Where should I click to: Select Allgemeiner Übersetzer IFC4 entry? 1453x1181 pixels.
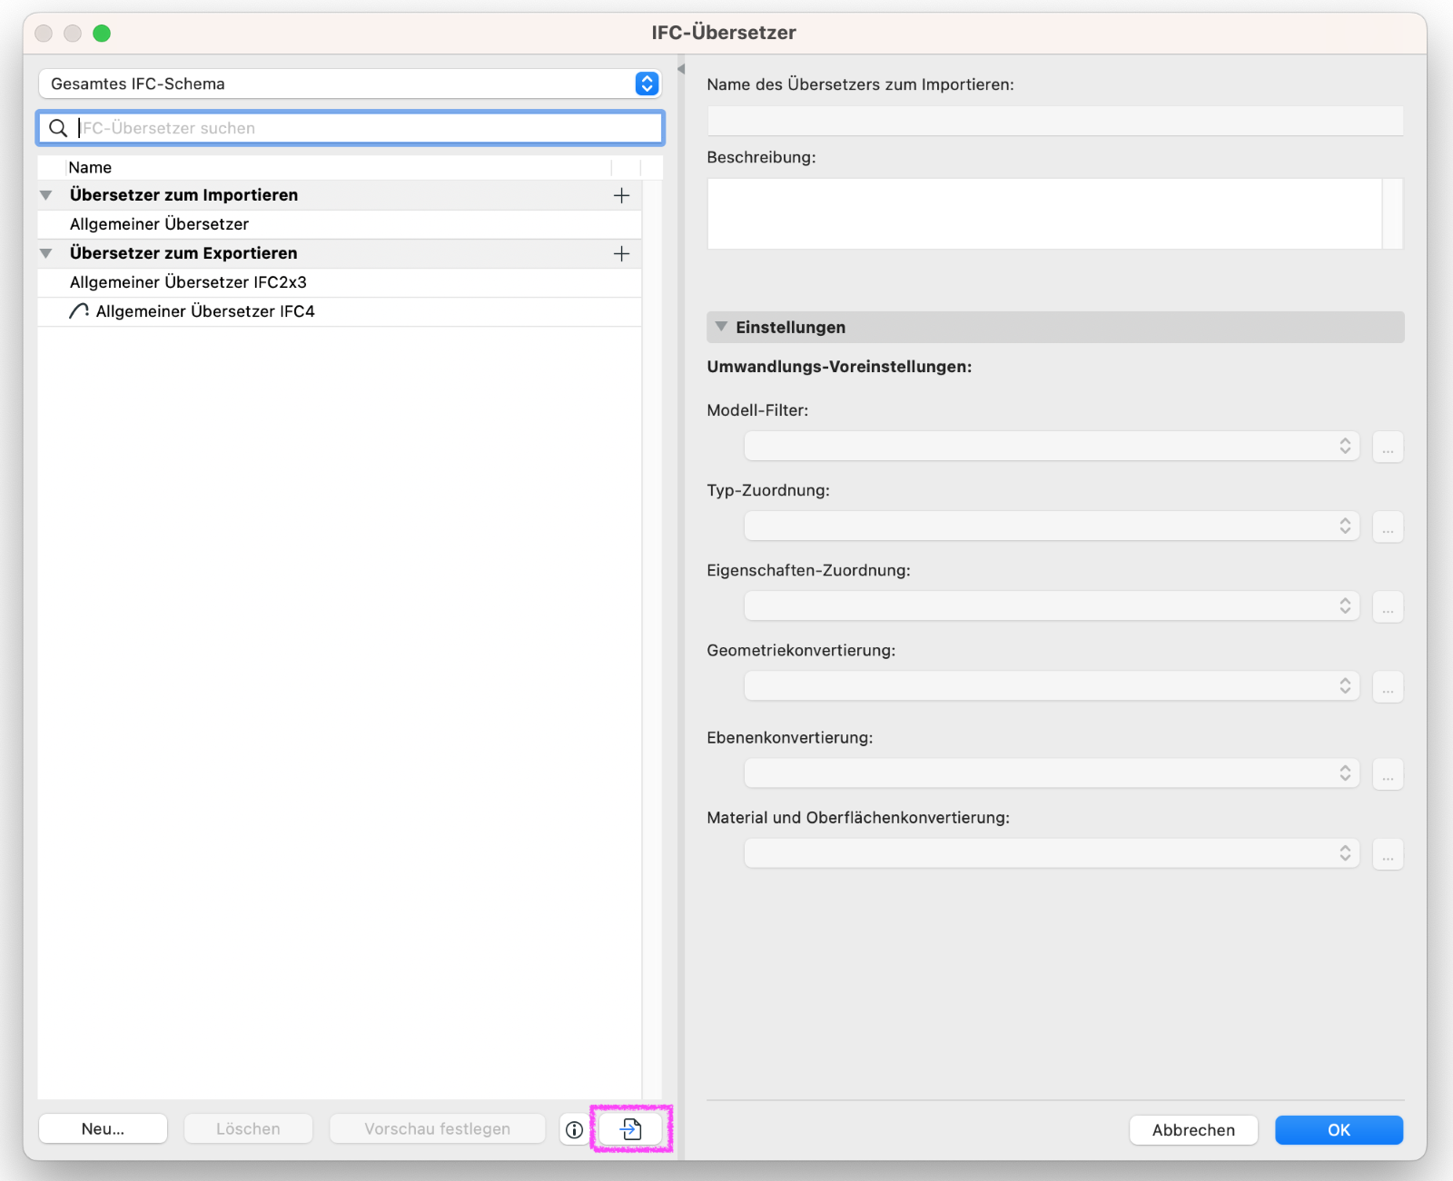pos(205,311)
